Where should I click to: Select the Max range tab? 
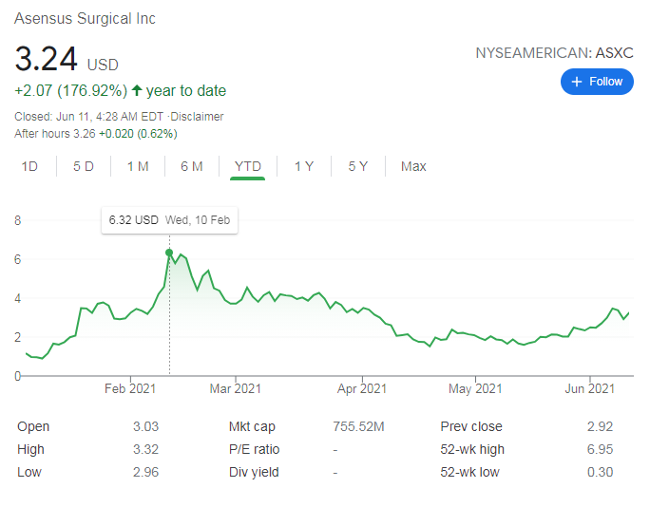(x=413, y=166)
